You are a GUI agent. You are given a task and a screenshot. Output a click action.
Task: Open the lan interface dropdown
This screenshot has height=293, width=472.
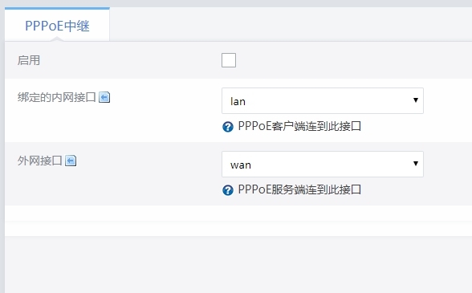click(x=323, y=101)
